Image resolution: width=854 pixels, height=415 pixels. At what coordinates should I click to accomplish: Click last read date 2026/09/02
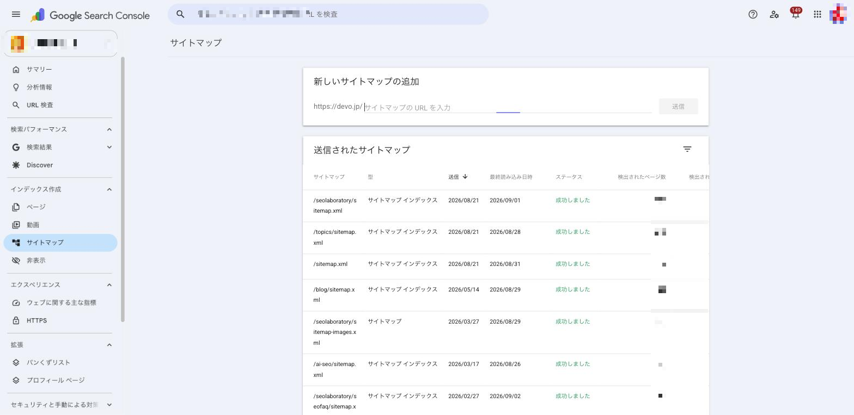click(x=505, y=396)
